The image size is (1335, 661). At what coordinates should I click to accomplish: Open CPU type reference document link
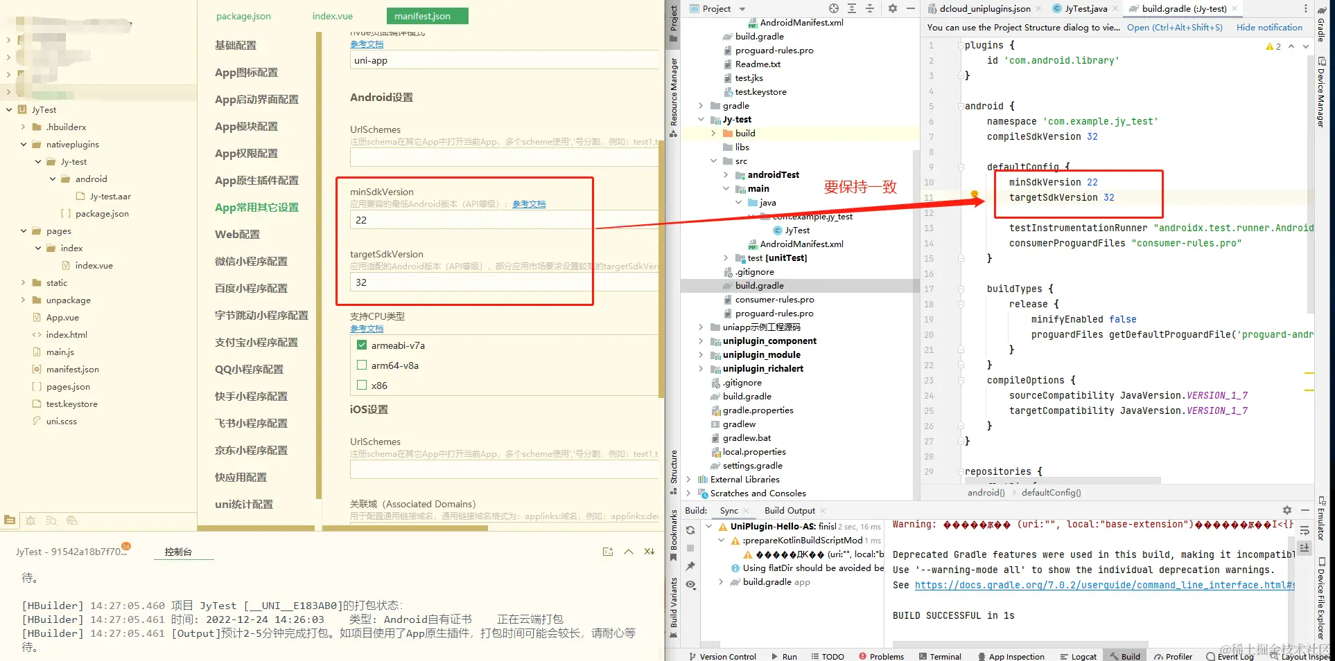coord(367,329)
